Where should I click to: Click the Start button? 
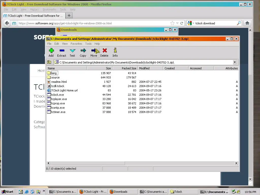7,192
